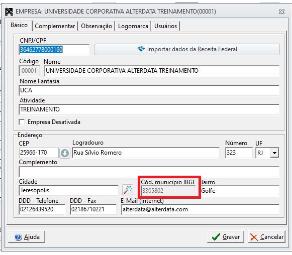Click the empty Complemento field
The image size is (292, 255).
(149, 172)
